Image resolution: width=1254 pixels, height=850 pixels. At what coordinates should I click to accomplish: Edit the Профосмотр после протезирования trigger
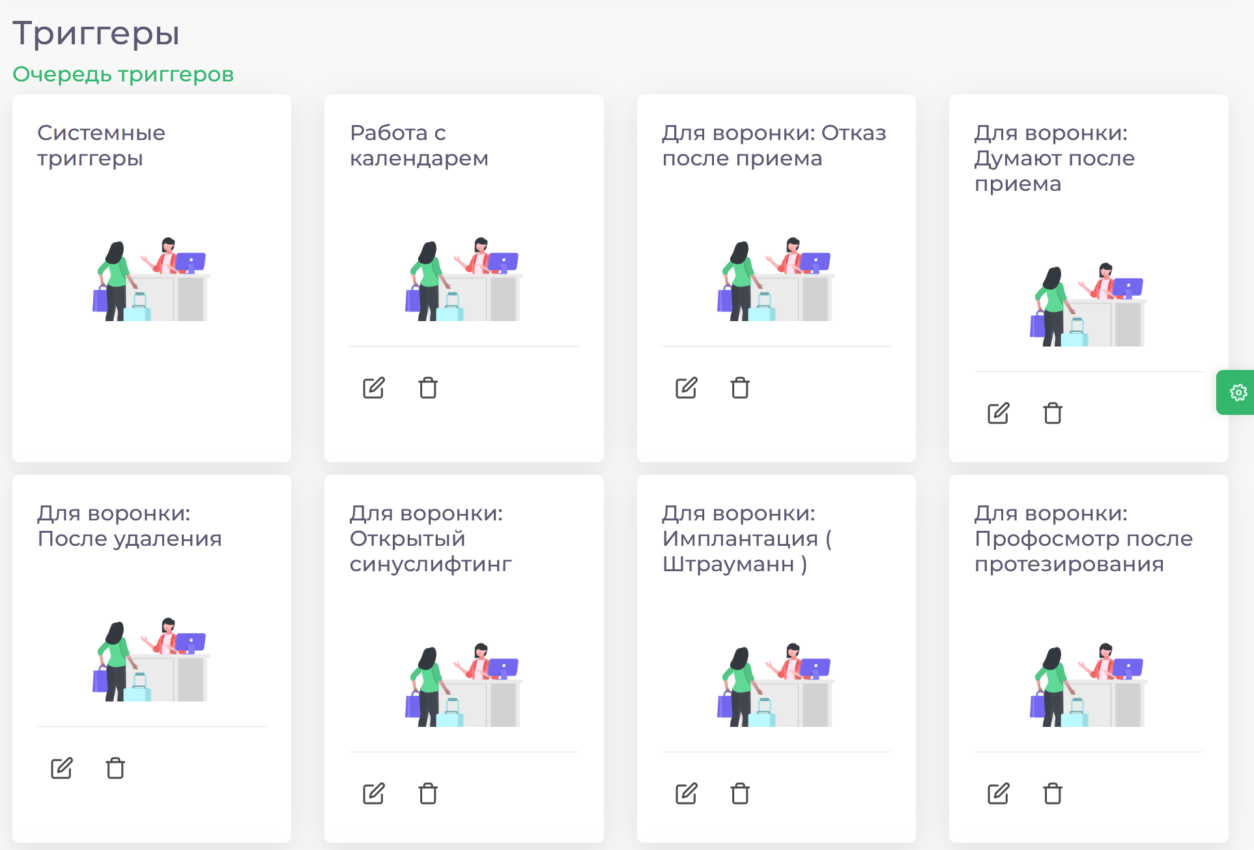tap(999, 793)
